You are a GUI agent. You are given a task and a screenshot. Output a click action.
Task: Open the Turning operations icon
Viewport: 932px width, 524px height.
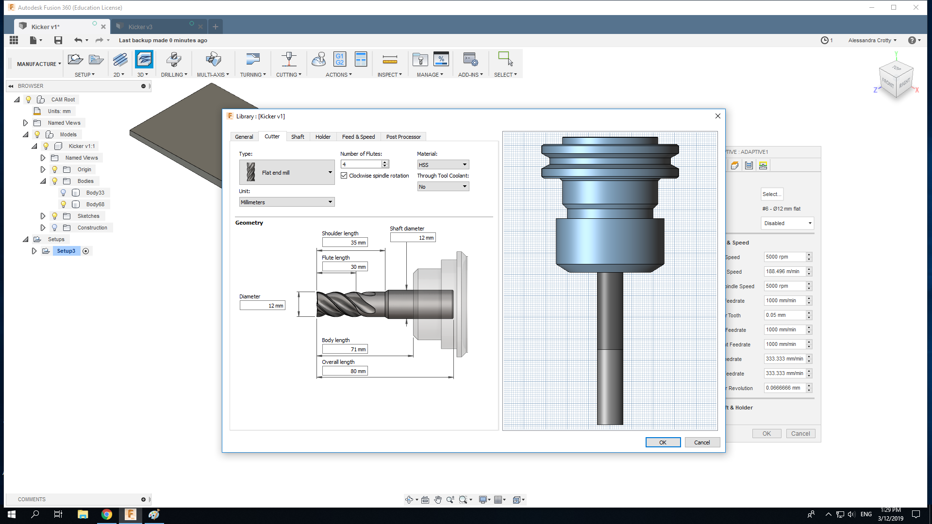pyautogui.click(x=252, y=60)
